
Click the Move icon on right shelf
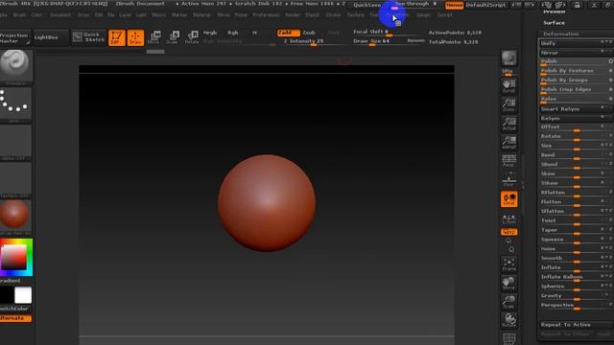(x=509, y=284)
